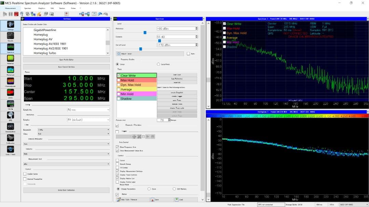
Task: Open the GPS panel icon
Action: click(x=10, y=116)
